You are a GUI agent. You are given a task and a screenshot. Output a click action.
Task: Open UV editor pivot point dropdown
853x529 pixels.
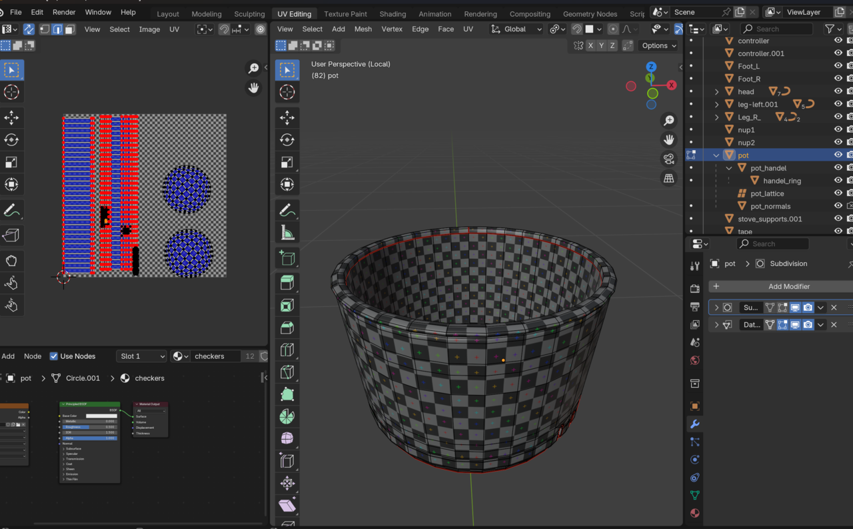[x=205, y=29]
